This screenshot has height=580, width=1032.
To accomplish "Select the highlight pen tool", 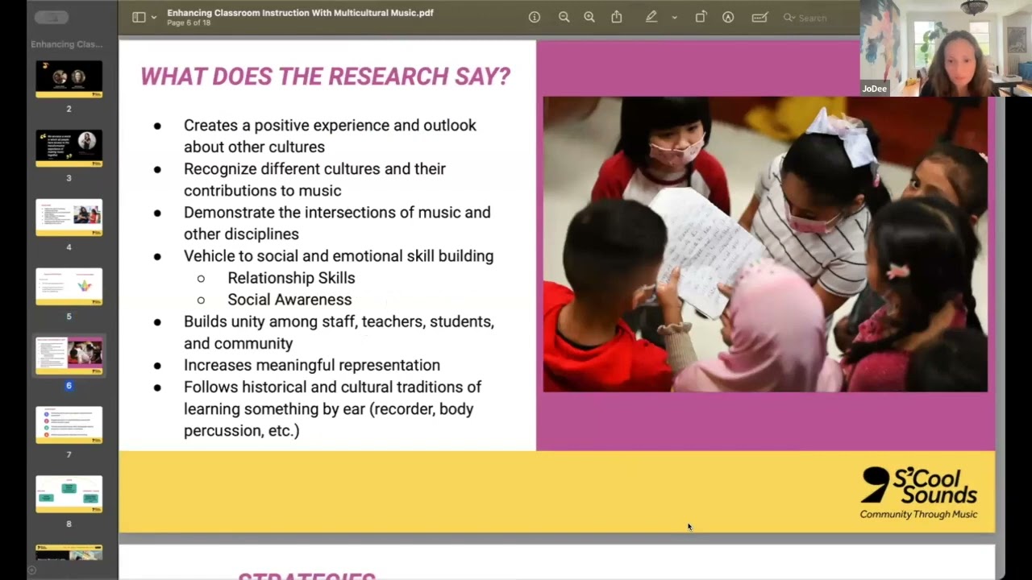I will click(x=651, y=17).
